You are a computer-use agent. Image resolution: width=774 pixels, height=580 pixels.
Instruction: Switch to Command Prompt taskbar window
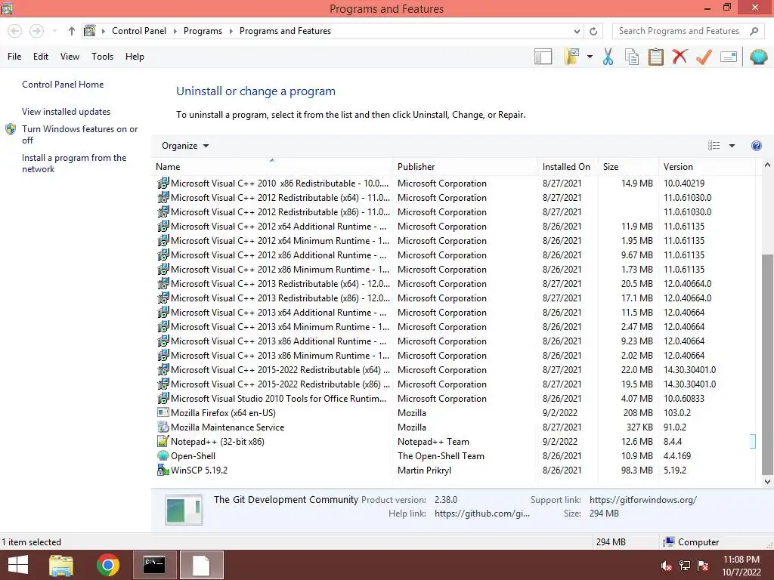pos(154,565)
